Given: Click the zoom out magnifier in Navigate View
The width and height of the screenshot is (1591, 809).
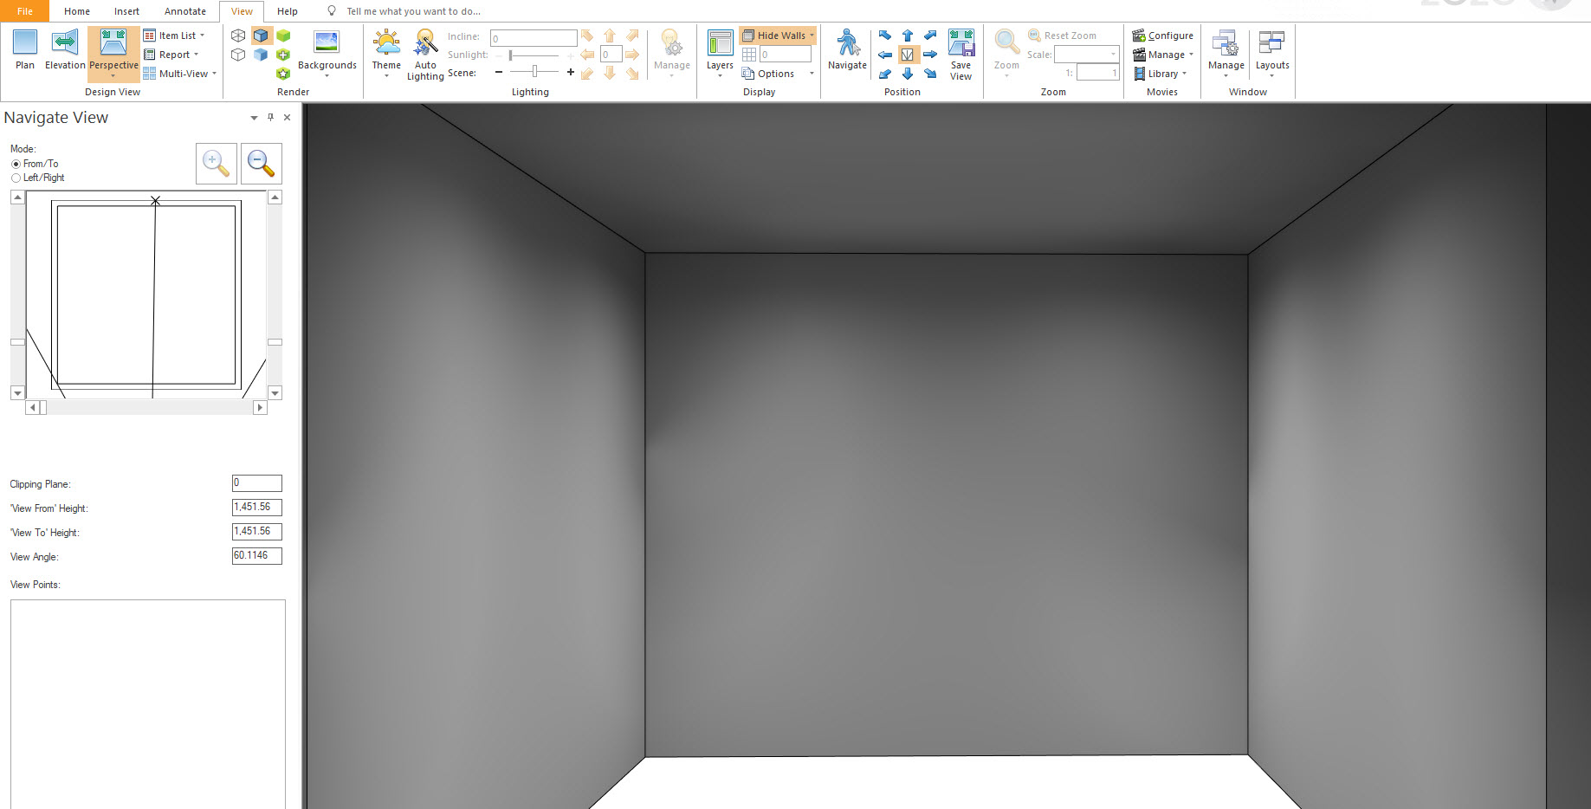Looking at the screenshot, I should click(x=261, y=164).
